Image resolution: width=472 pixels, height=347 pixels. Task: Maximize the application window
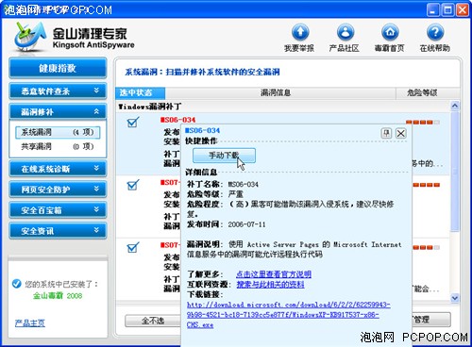coord(447,10)
